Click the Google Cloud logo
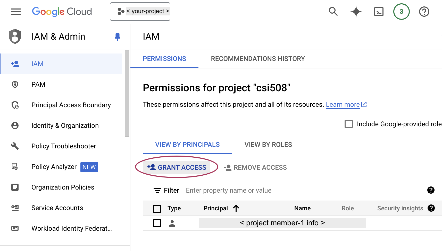 click(x=62, y=12)
